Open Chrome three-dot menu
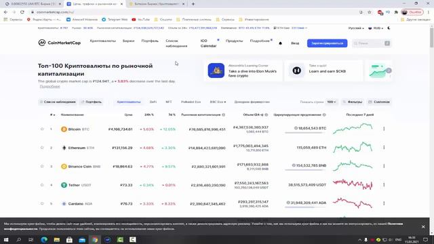The width and height of the screenshot is (434, 244). coord(429,12)
